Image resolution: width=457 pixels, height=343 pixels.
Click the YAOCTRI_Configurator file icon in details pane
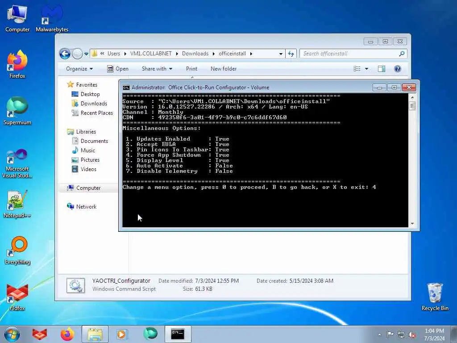76,285
